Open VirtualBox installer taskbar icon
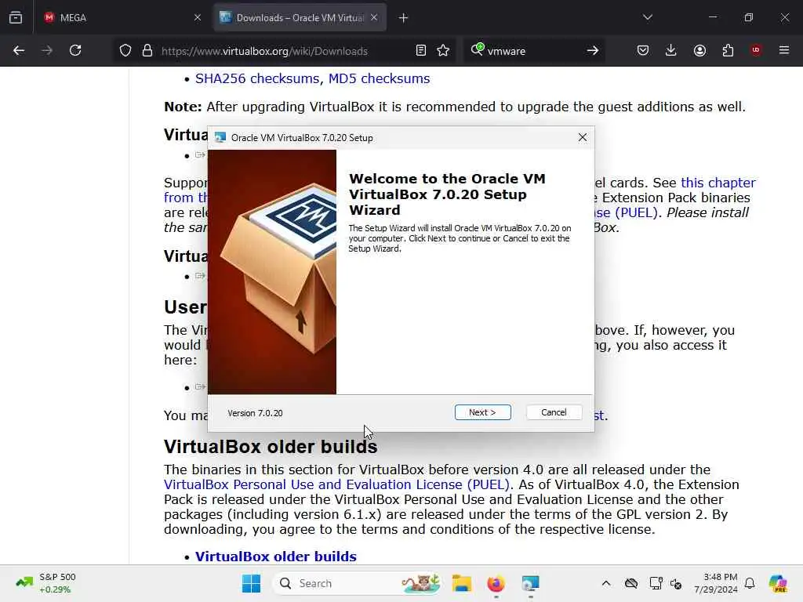 531,583
